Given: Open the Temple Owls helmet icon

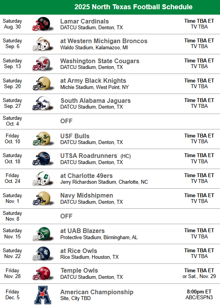Looking at the screenshot, I should pos(43,273).
